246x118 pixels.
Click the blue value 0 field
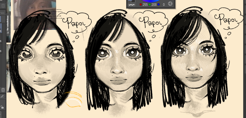coord(164,5)
